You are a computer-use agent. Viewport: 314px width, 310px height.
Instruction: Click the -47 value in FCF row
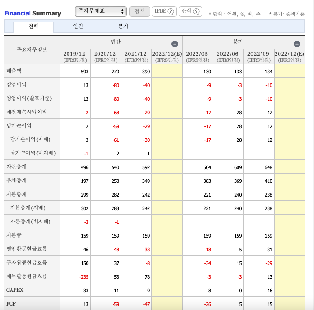pos(146,304)
